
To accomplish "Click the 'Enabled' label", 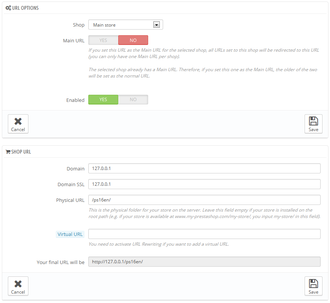I will pyautogui.click(x=75, y=100).
